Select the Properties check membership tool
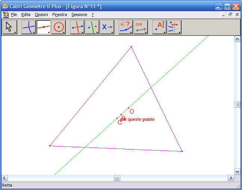242x190 pixels. [x=126, y=27]
